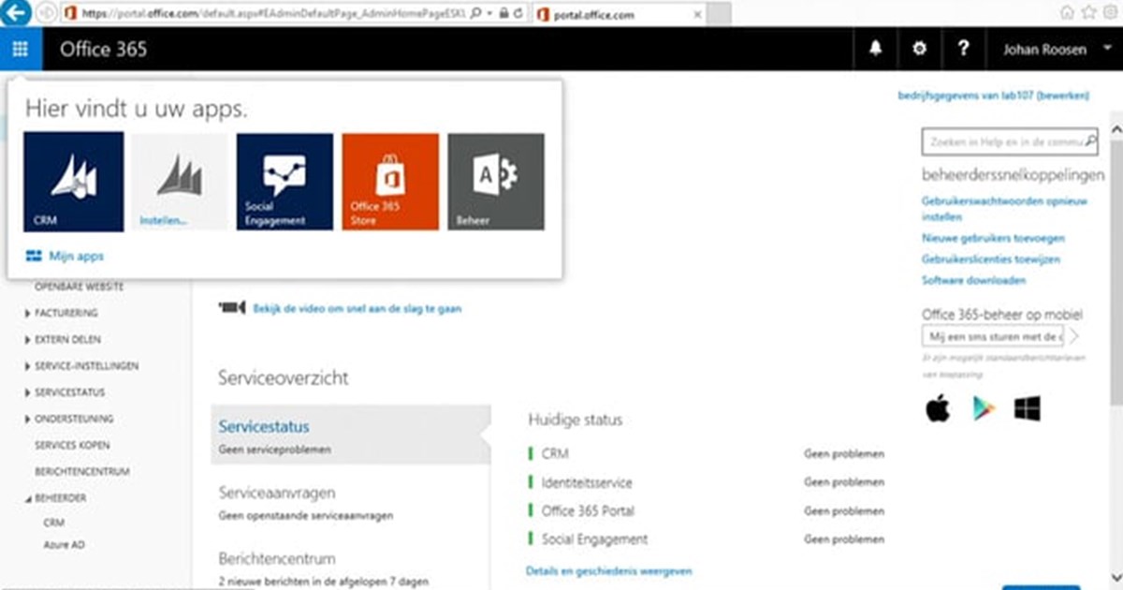This screenshot has width=1123, height=590.
Task: Switch to portal.office.com browser tab
Action: pyautogui.click(x=618, y=14)
